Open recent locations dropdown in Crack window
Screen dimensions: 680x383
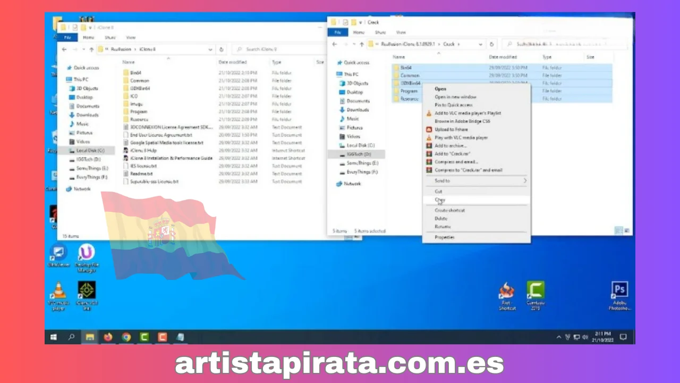tap(353, 44)
